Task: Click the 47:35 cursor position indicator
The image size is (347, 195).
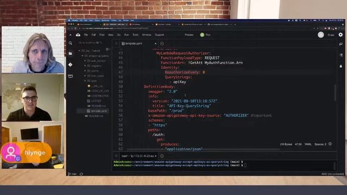Action: tap(298, 144)
